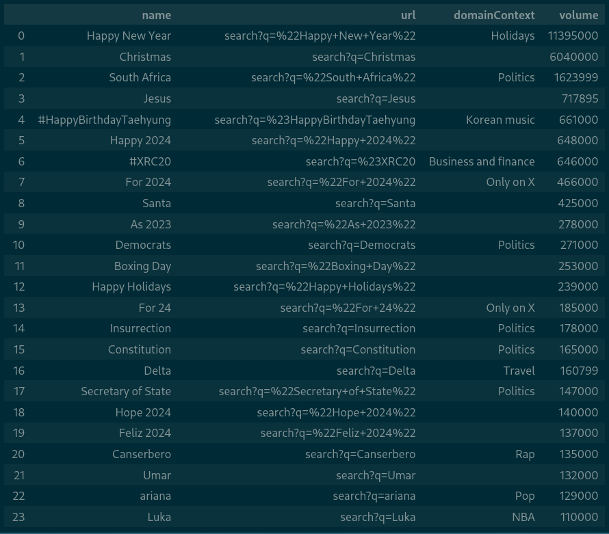Click the Christmas search URL cell
This screenshot has width=609, height=534.
click(x=363, y=57)
